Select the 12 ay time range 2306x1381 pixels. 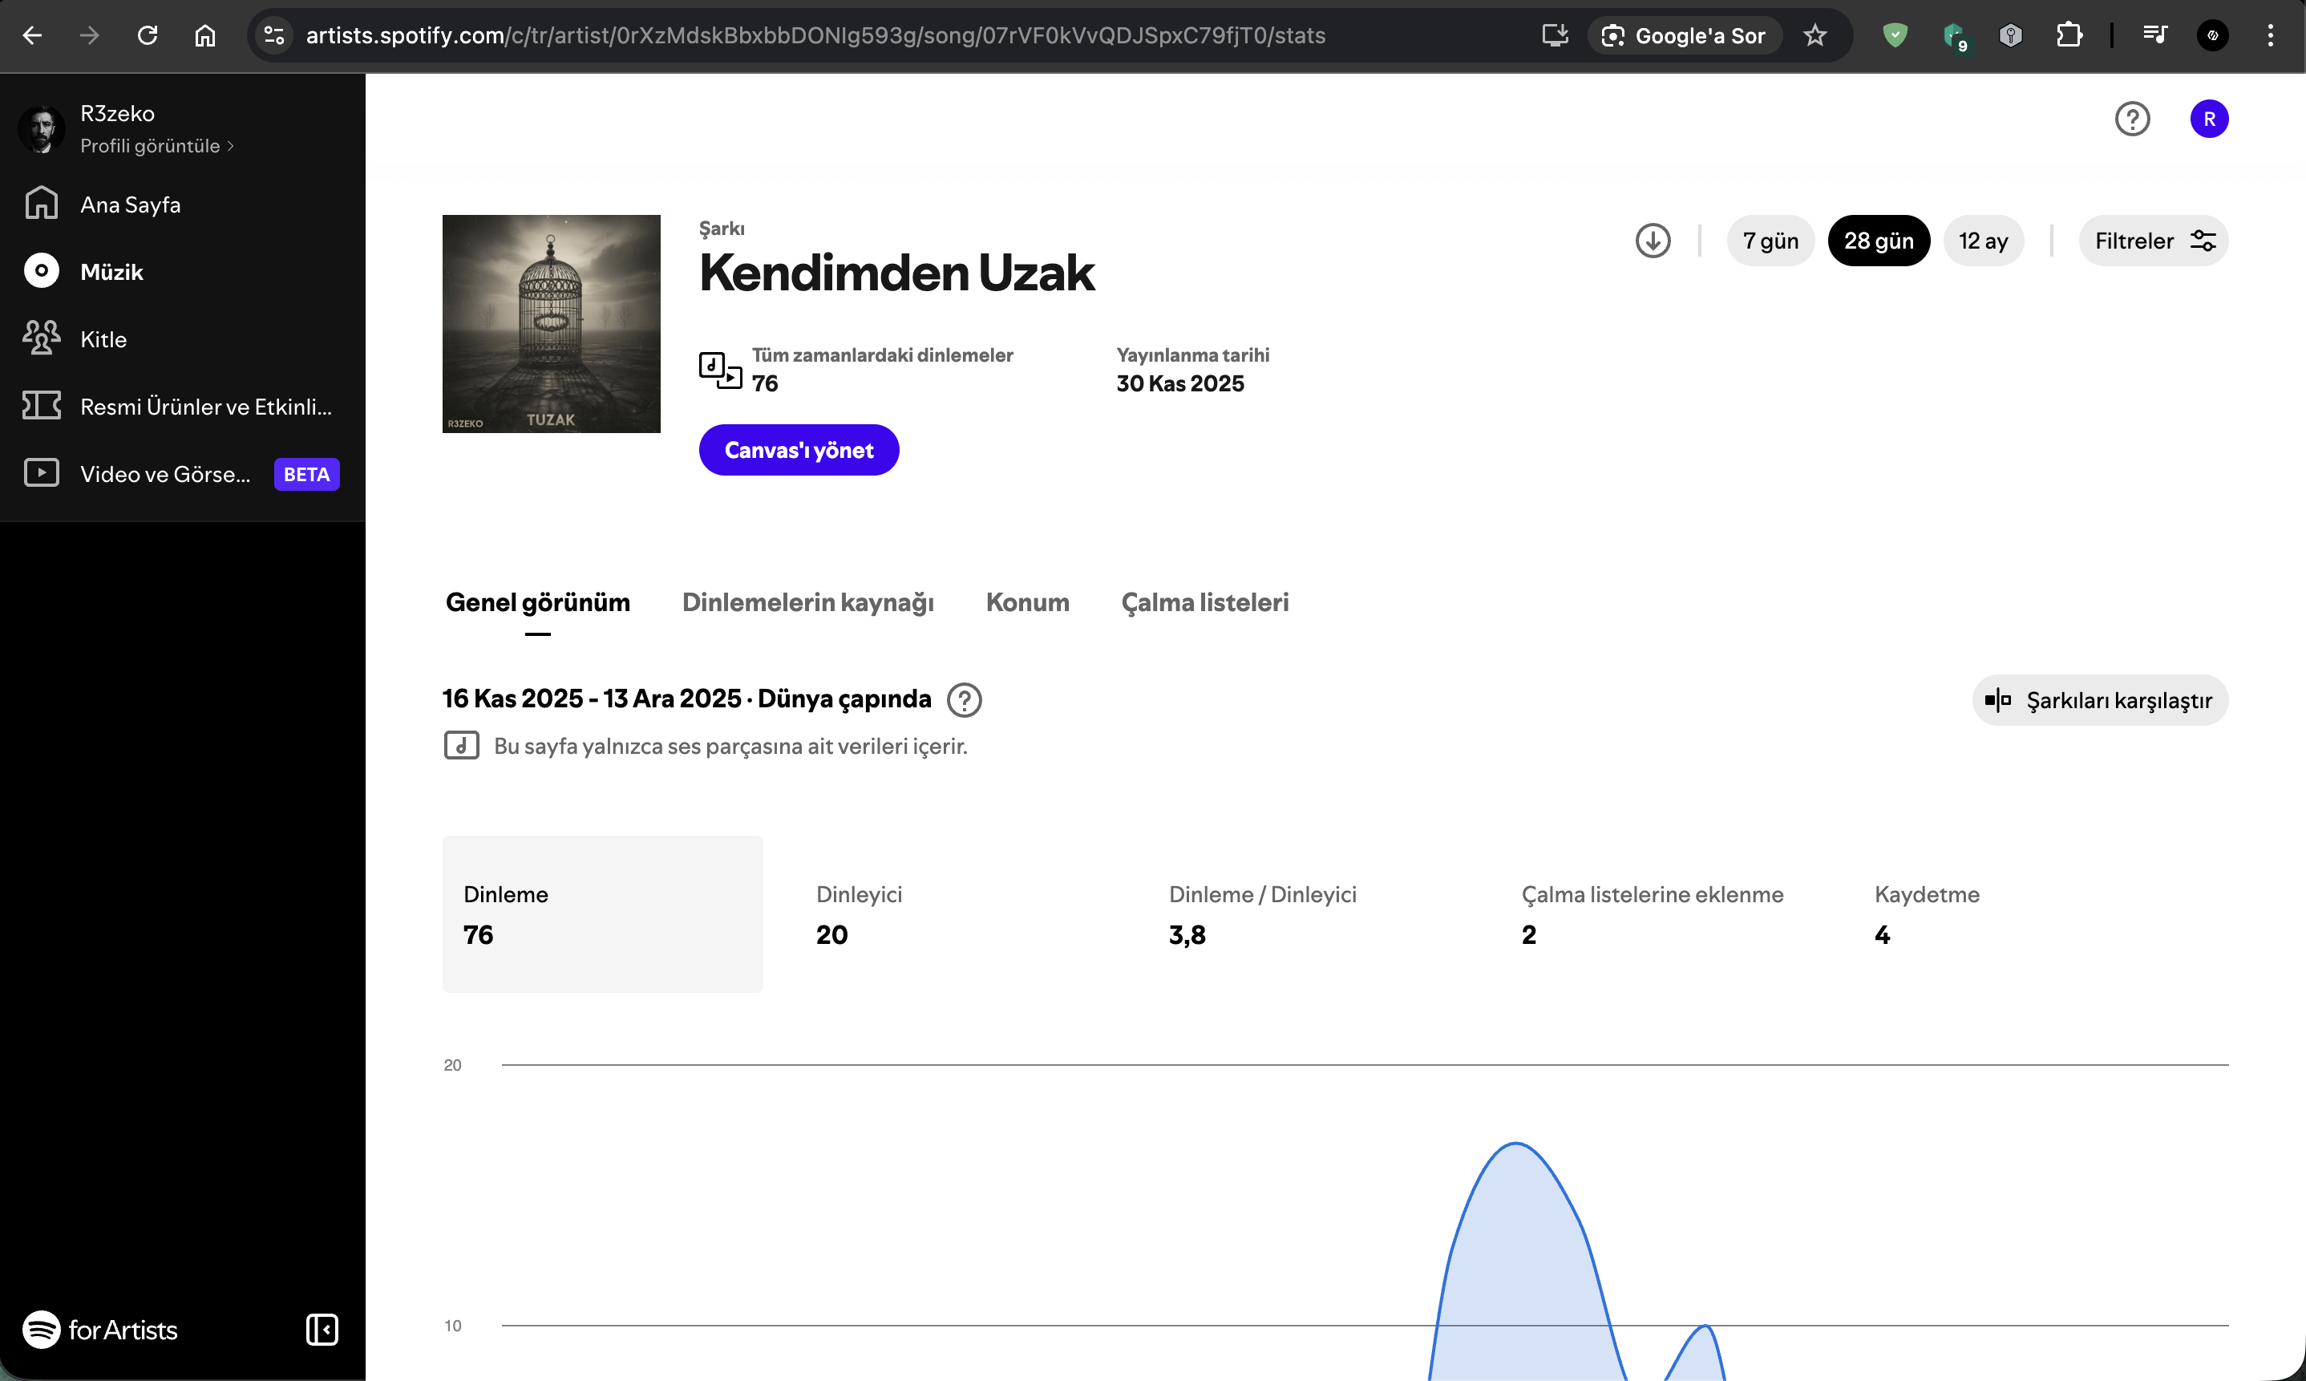1982,240
